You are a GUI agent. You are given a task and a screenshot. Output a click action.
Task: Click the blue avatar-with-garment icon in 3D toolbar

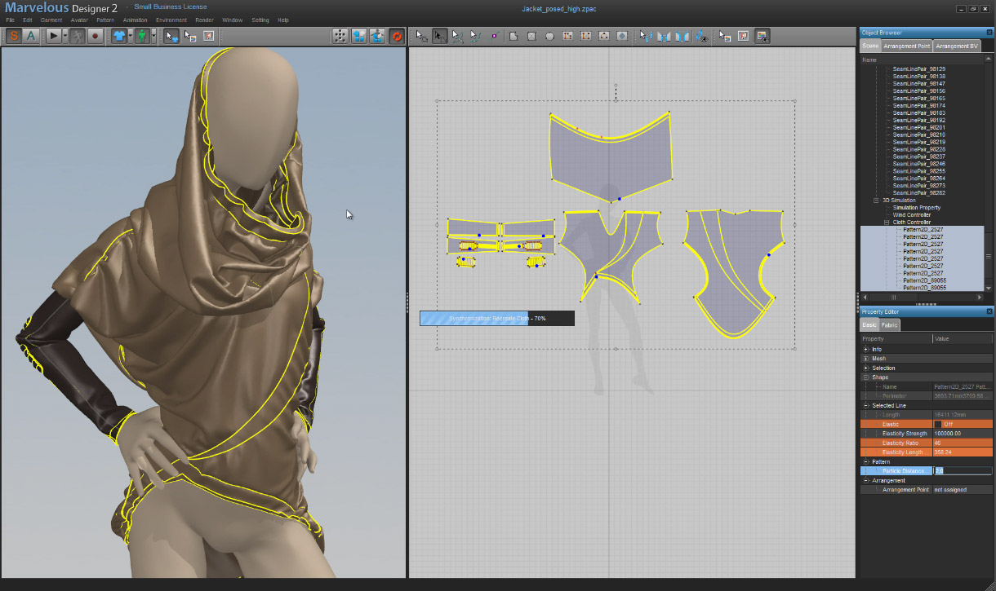tap(377, 36)
